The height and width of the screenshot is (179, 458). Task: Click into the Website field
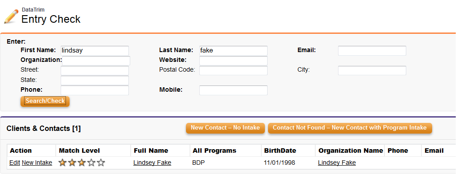coord(233,61)
